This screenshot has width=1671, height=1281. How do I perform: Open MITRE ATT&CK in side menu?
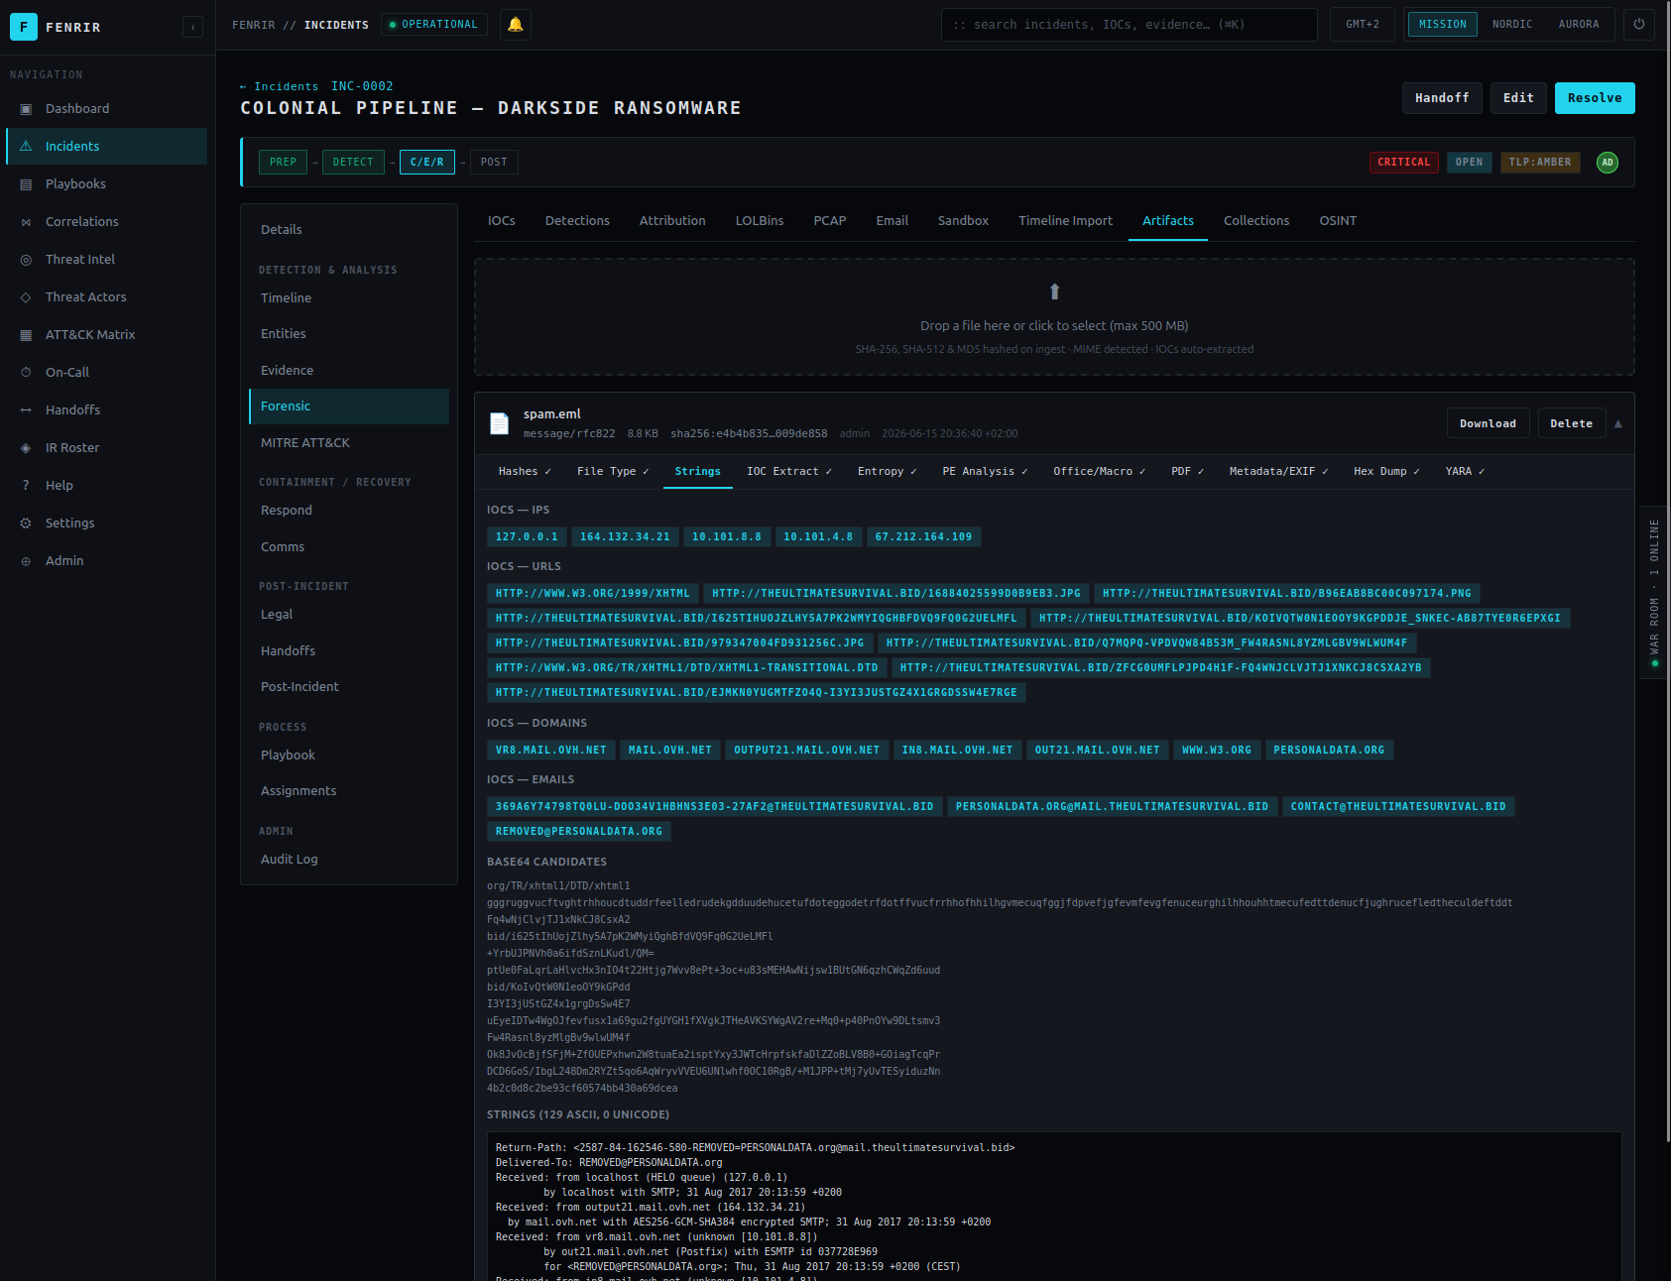point(349,443)
